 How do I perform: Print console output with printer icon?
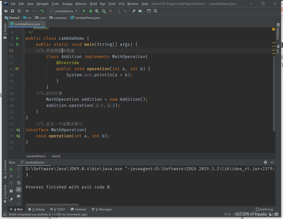(x=19, y=196)
